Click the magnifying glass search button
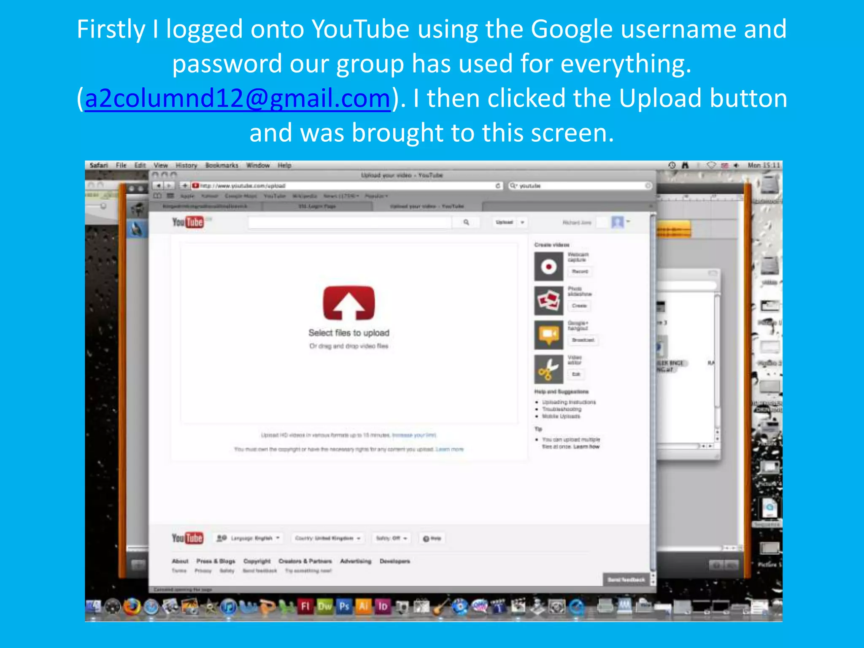Screen dimensions: 864x648 pos(466,222)
